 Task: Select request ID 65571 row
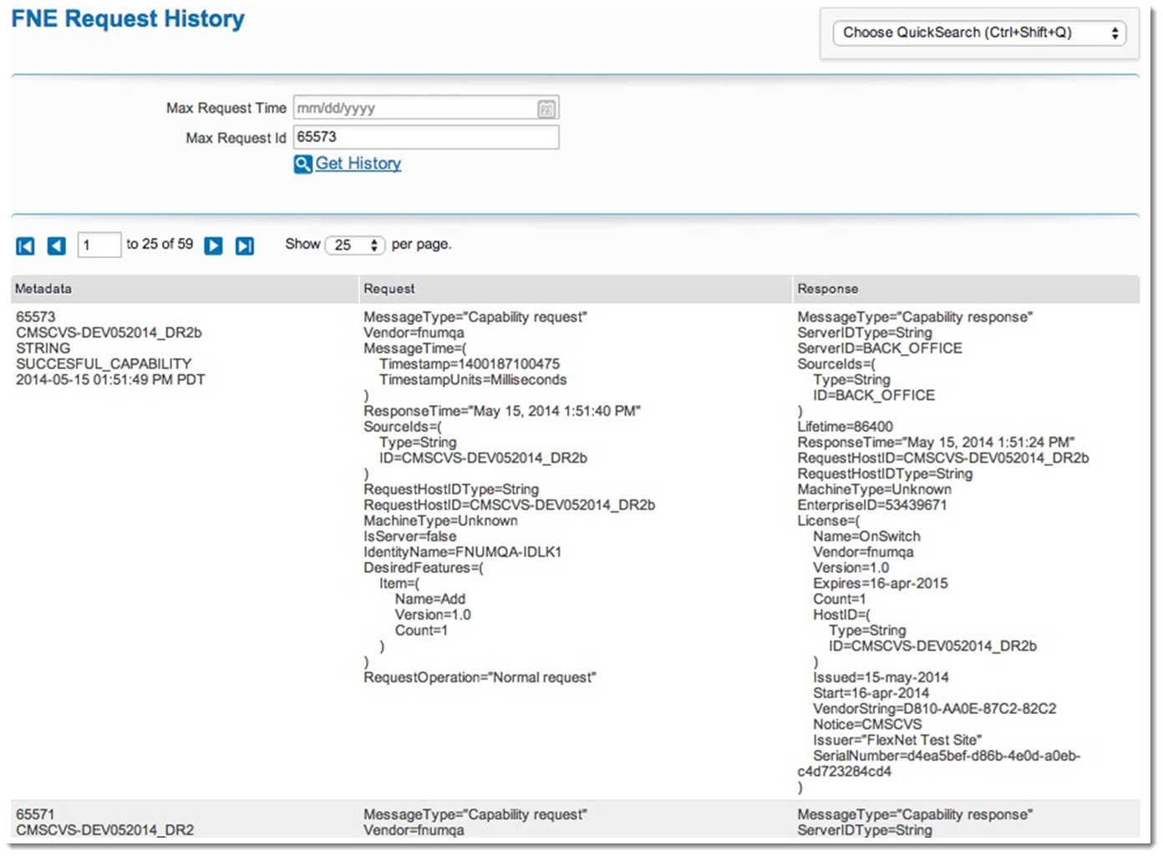coord(36,814)
